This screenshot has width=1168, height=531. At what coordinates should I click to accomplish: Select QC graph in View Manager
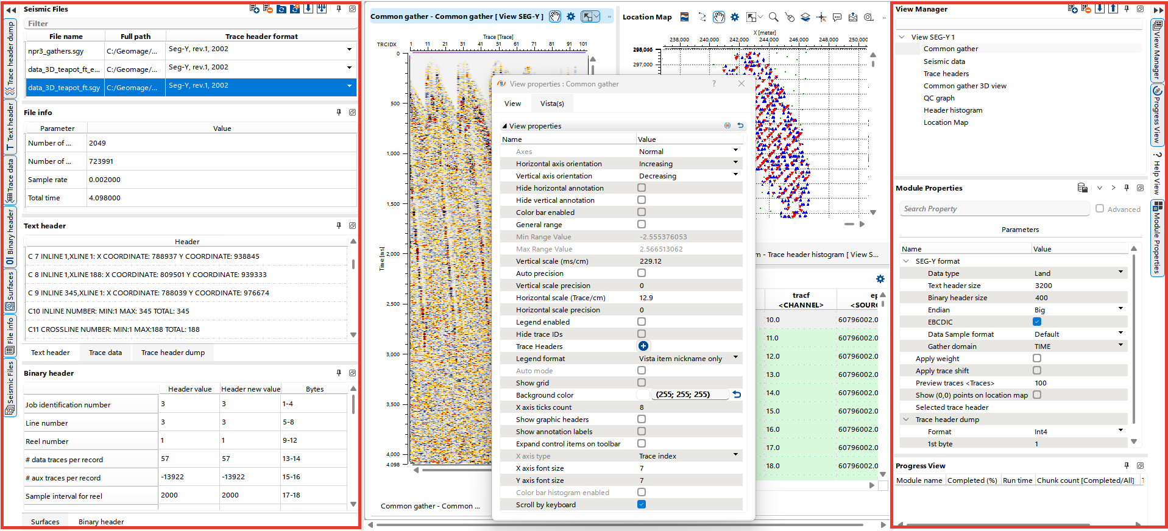point(938,98)
